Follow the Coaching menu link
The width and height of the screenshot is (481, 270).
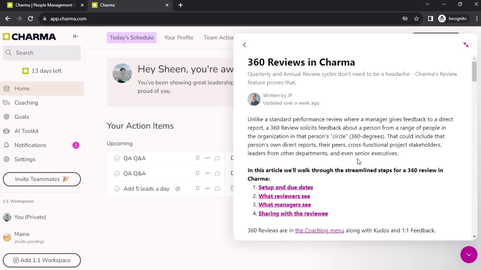pyautogui.click(x=319, y=230)
